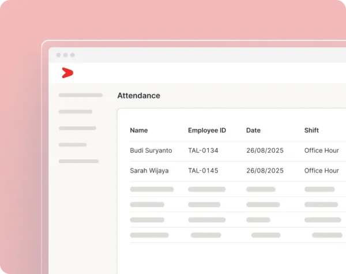Sort by the Name column header
The image size is (346, 274).
139,130
